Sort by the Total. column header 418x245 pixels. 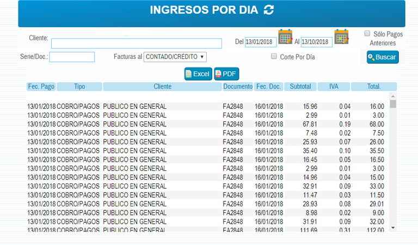pos(374,87)
